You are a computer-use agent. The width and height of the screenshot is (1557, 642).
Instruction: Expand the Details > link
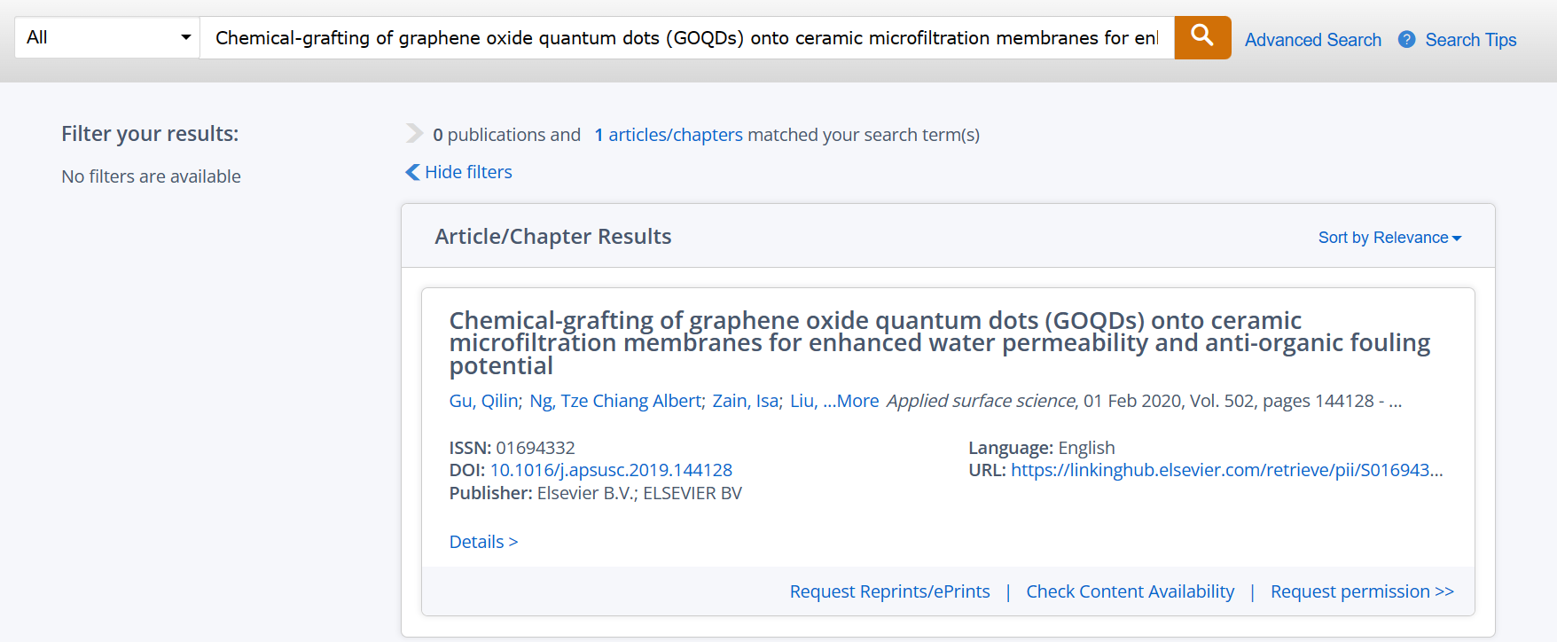point(483,542)
